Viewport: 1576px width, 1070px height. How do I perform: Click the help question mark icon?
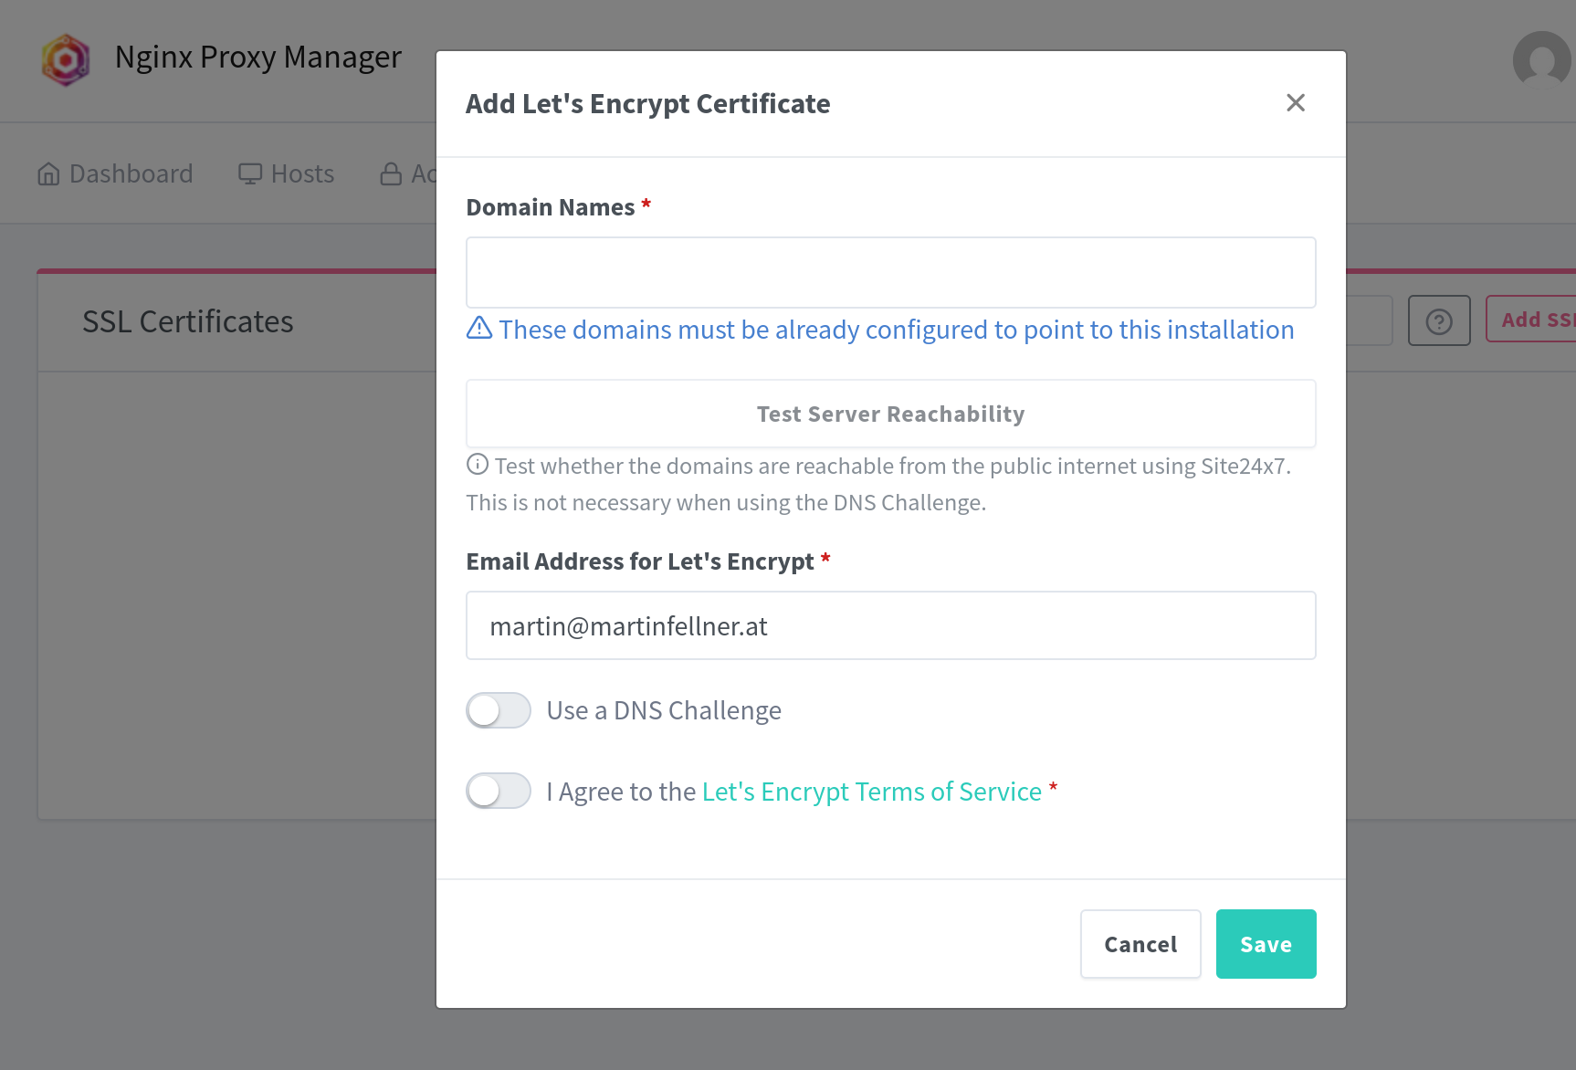tap(1439, 321)
